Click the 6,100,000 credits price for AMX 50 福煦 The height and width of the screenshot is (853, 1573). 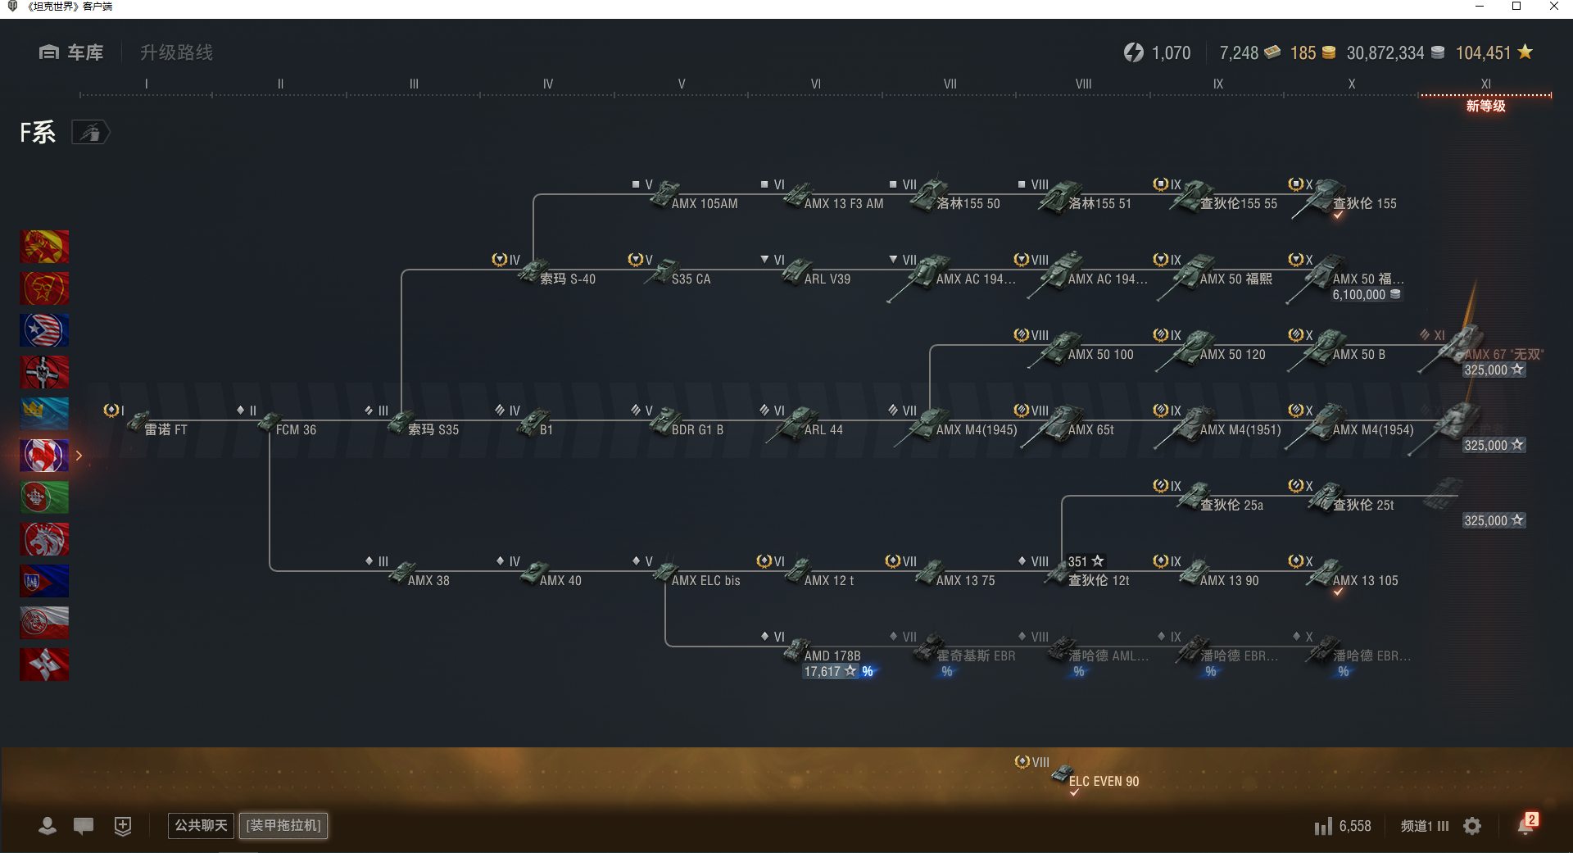pos(1367,295)
